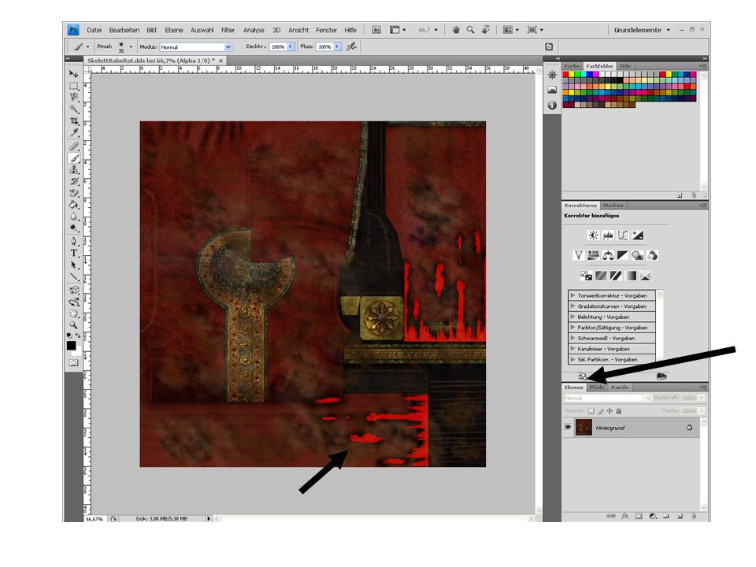Select the Clone Stamp tool
756x567 pixels.
click(x=73, y=170)
